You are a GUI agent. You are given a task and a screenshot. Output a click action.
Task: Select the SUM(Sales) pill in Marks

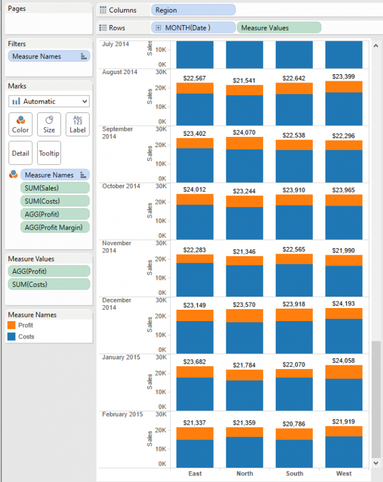point(55,188)
